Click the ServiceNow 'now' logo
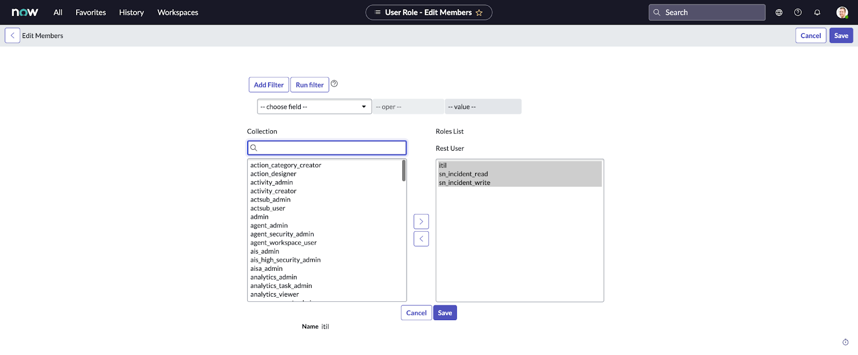The image size is (858, 355). pyautogui.click(x=25, y=12)
